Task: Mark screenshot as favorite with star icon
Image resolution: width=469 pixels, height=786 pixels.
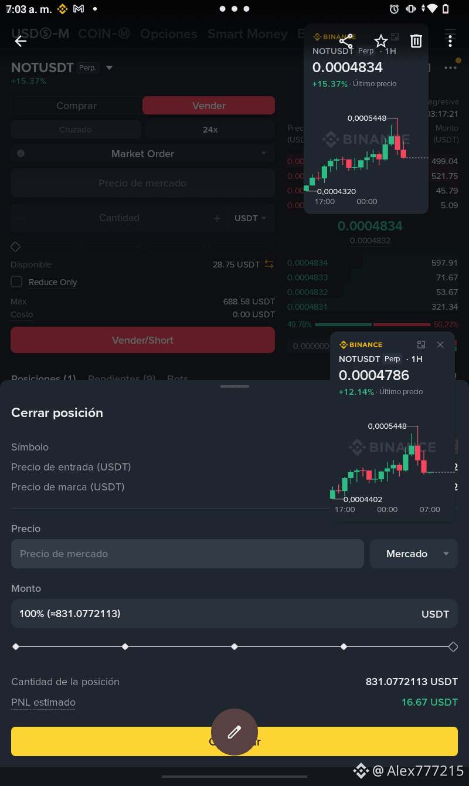Action: tap(381, 41)
